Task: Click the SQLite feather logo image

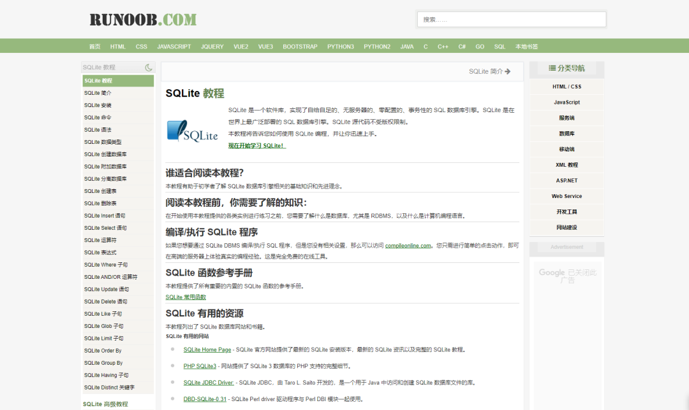Action: click(x=193, y=131)
